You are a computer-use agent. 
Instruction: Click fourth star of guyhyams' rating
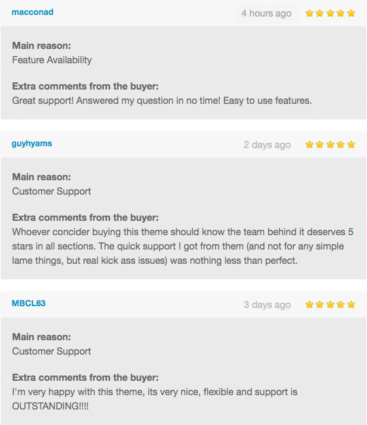pos(341,144)
